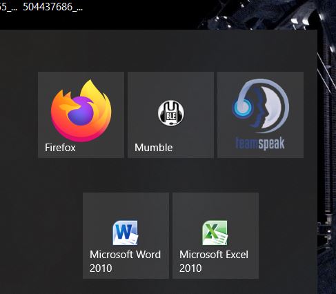Viewport: 336px width, 294px height.
Task: Click the green Excel X icon
Action: tap(215, 233)
